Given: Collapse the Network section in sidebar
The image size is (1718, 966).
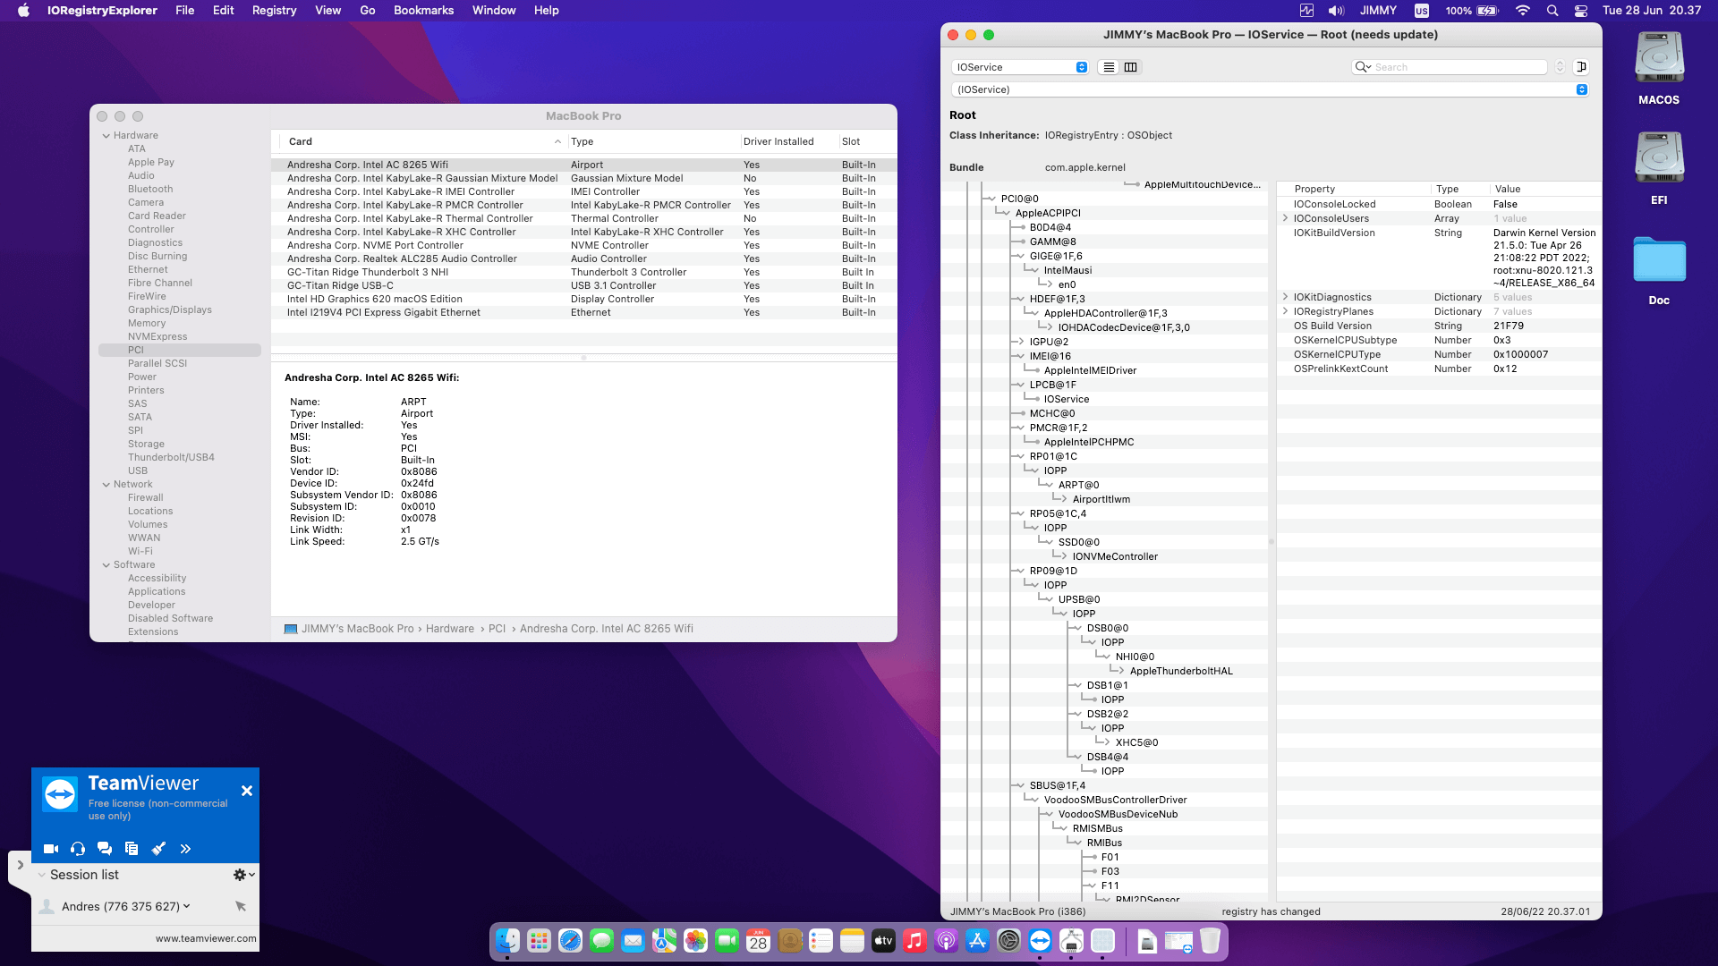Looking at the screenshot, I should (106, 485).
